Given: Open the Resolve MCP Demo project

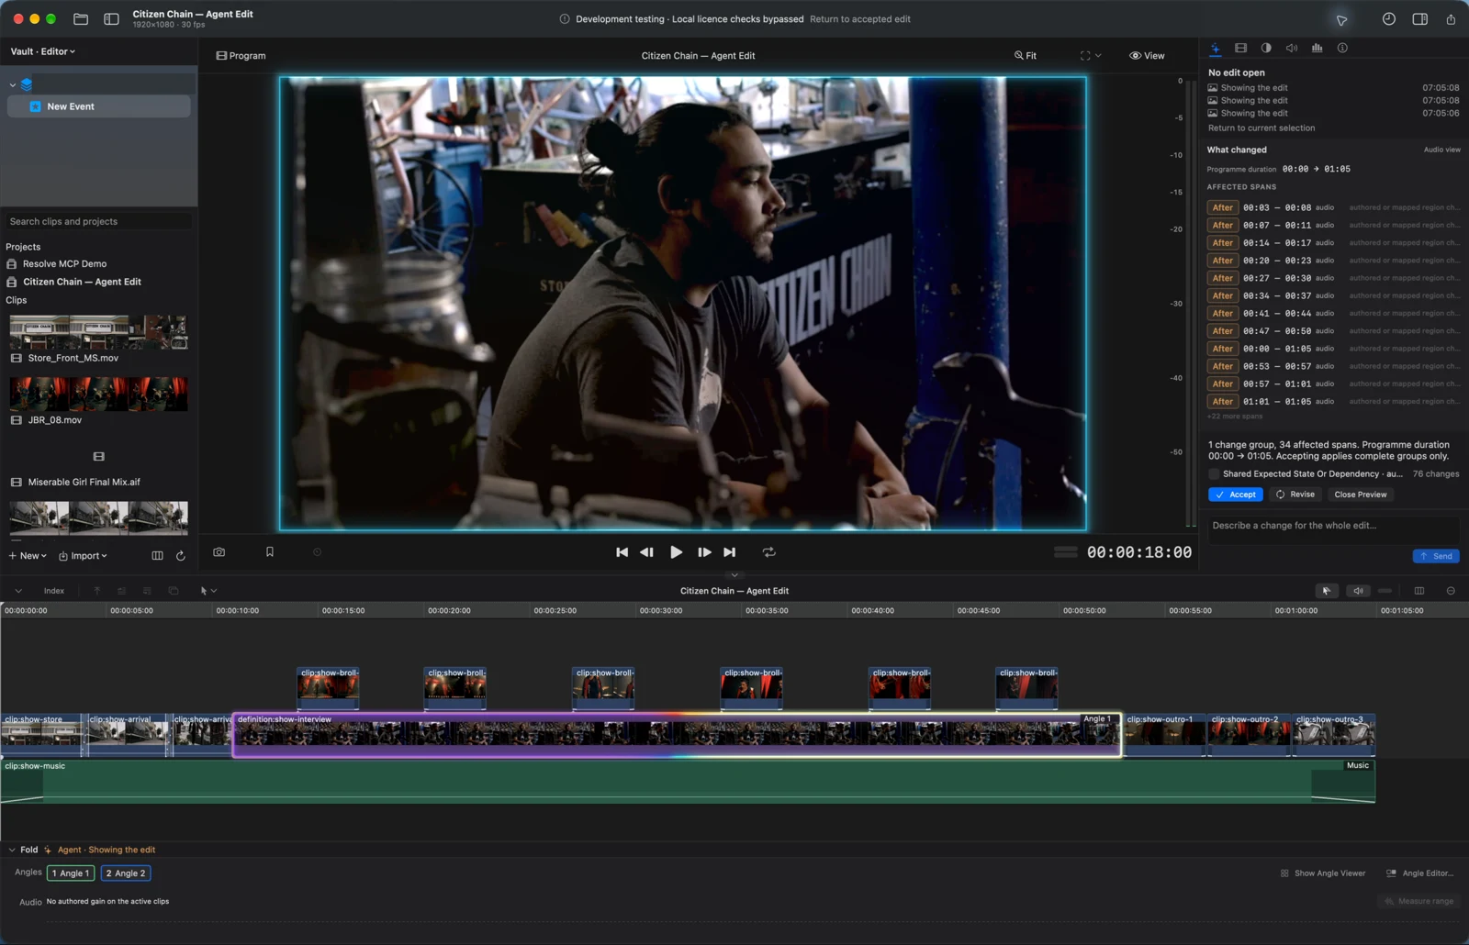Looking at the screenshot, I should pos(64,263).
